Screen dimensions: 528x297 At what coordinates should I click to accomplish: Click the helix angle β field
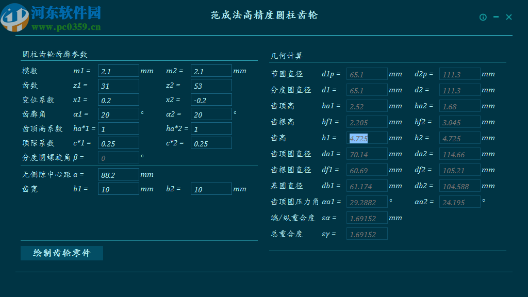[x=119, y=158]
